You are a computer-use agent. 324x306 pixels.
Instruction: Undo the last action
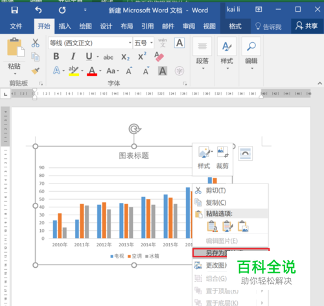pos(38,10)
